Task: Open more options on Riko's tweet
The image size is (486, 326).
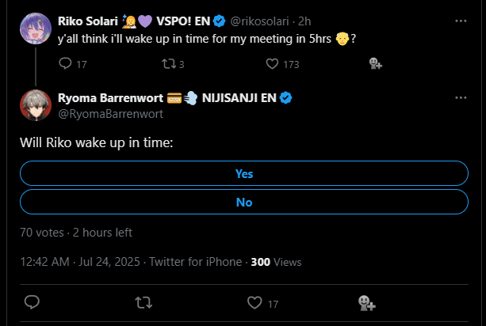Action: click(461, 18)
